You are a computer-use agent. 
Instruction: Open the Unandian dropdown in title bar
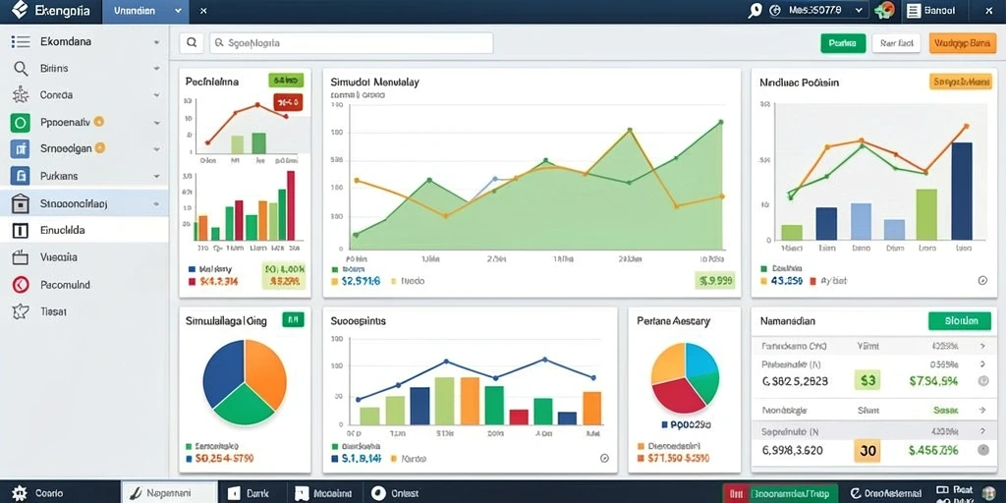coord(145,11)
